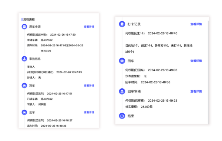Click 何权刚(已出车) entry
The image size is (222, 141).
pos(36,120)
